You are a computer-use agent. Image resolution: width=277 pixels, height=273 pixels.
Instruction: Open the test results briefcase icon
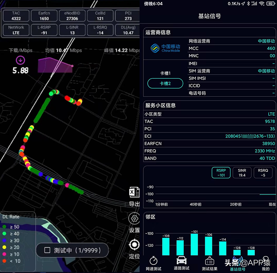point(210,261)
